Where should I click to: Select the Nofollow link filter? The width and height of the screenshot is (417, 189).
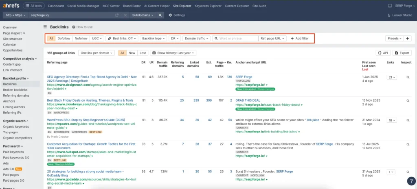pyautogui.click(x=81, y=38)
